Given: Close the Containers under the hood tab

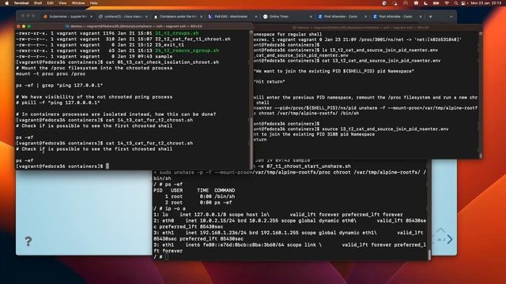Looking at the screenshot, I should (201, 17).
